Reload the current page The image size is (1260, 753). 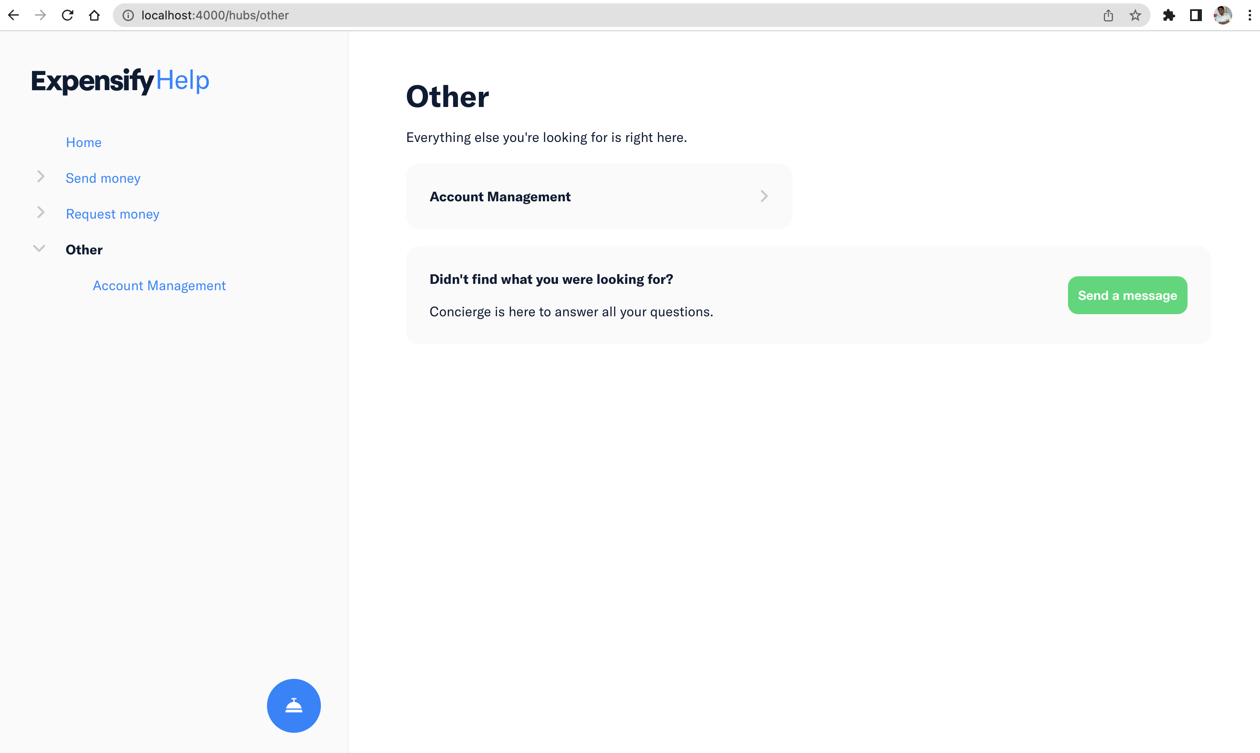click(x=67, y=15)
